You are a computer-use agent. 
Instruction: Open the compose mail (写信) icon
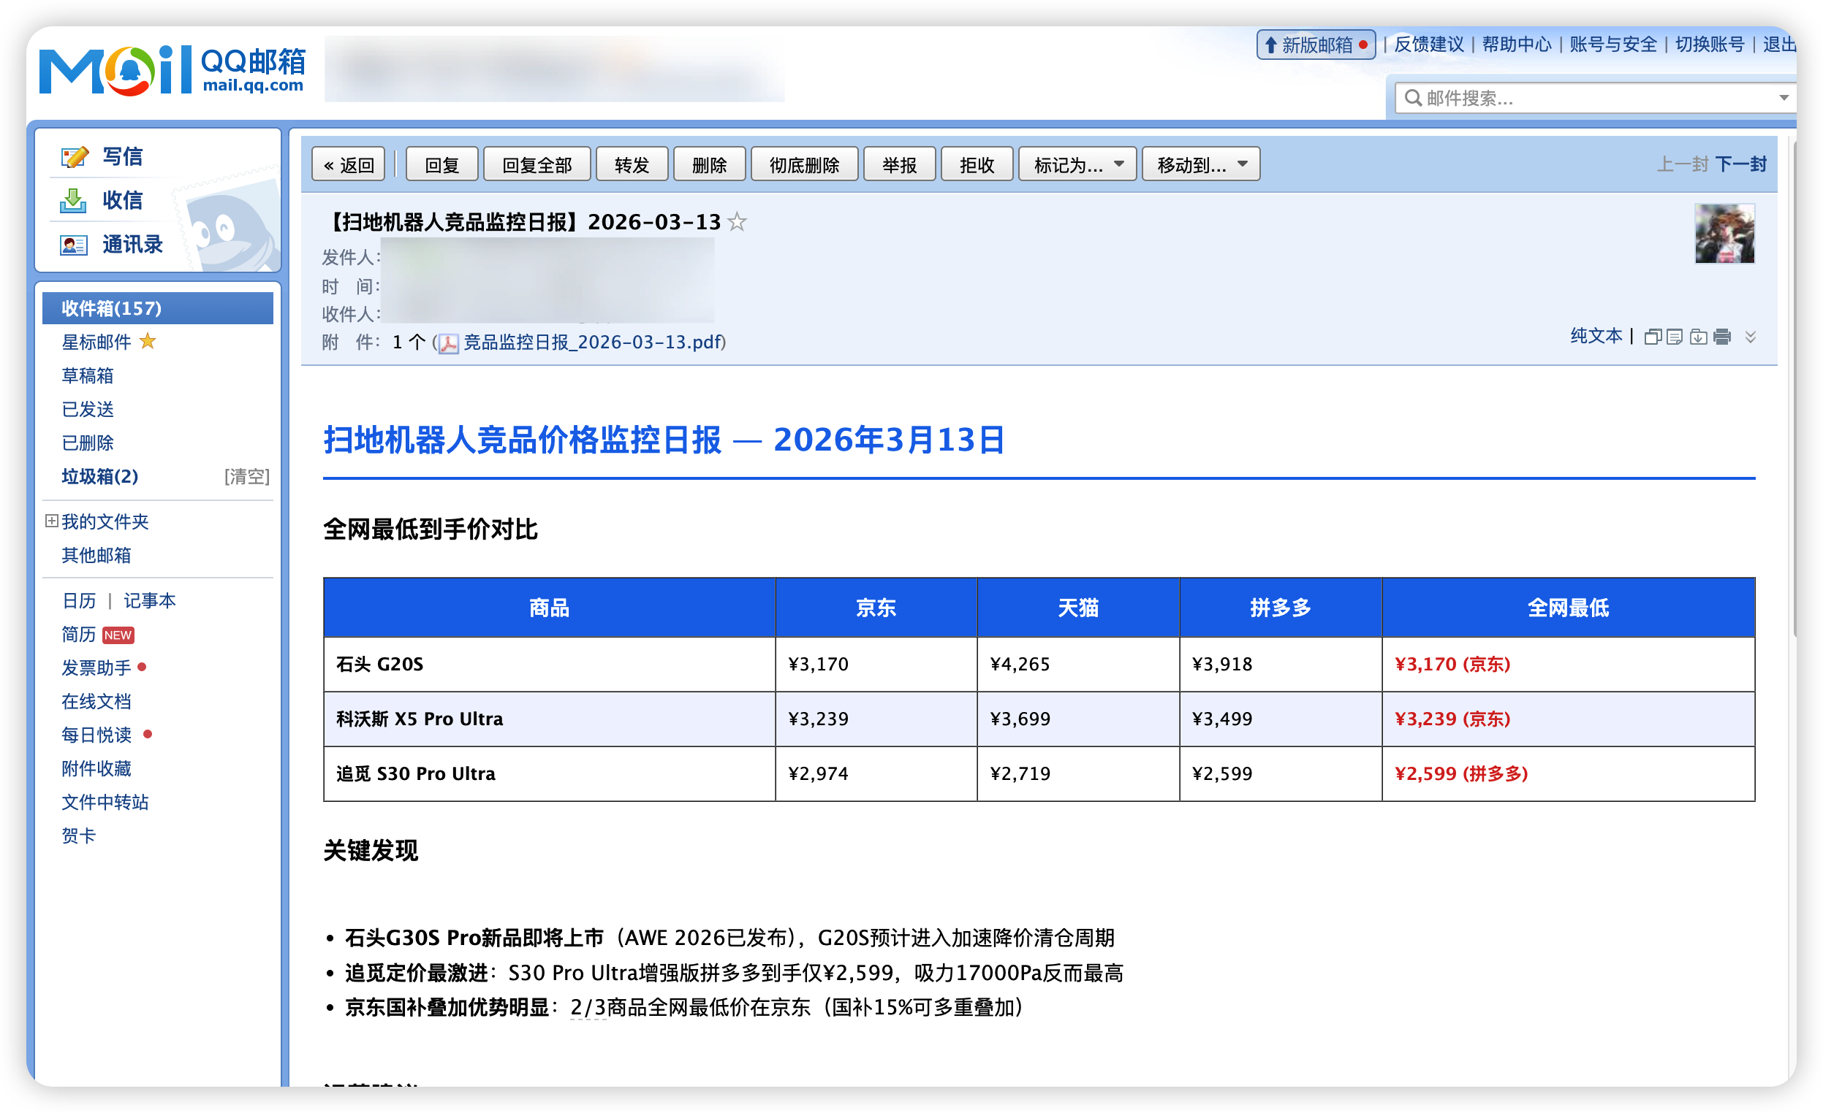click(x=74, y=157)
